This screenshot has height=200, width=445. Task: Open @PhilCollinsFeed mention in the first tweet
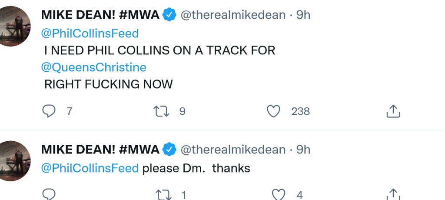pyautogui.click(x=90, y=33)
